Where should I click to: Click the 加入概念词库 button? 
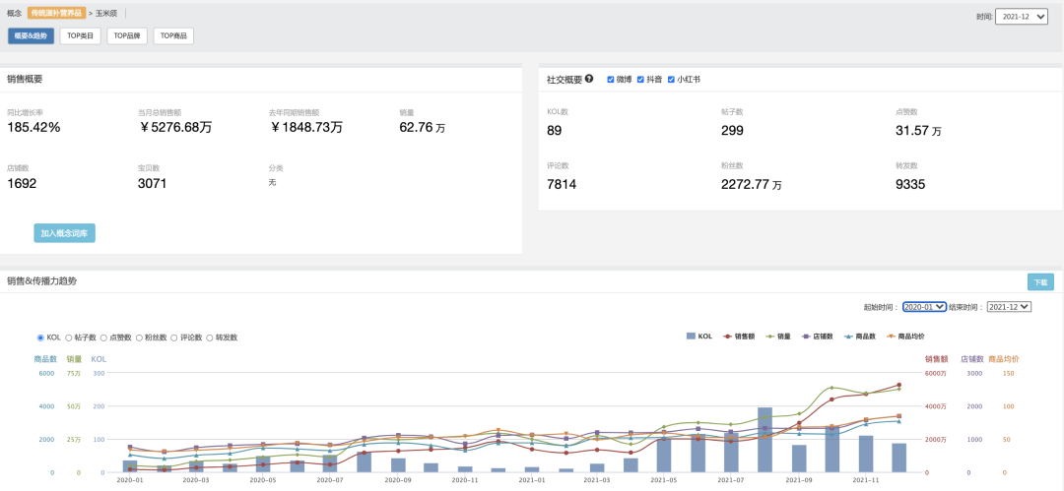64,232
